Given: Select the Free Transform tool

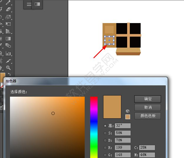Looking at the screenshot, I should point(8,24).
